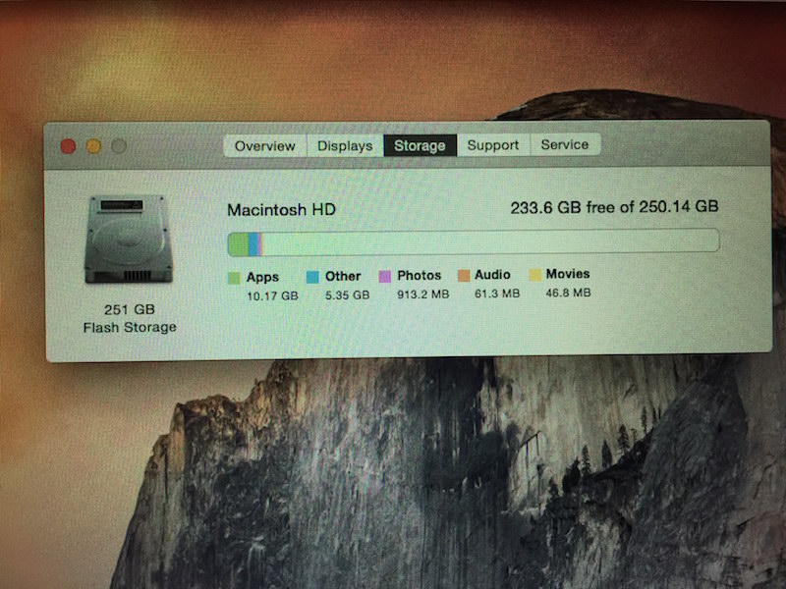The width and height of the screenshot is (786, 589).
Task: Click the green Apps segment of storage bar
Action: [238, 244]
